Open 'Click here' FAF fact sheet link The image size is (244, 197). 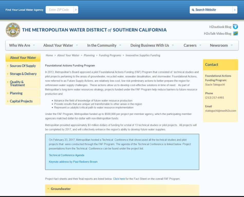tap(119, 179)
